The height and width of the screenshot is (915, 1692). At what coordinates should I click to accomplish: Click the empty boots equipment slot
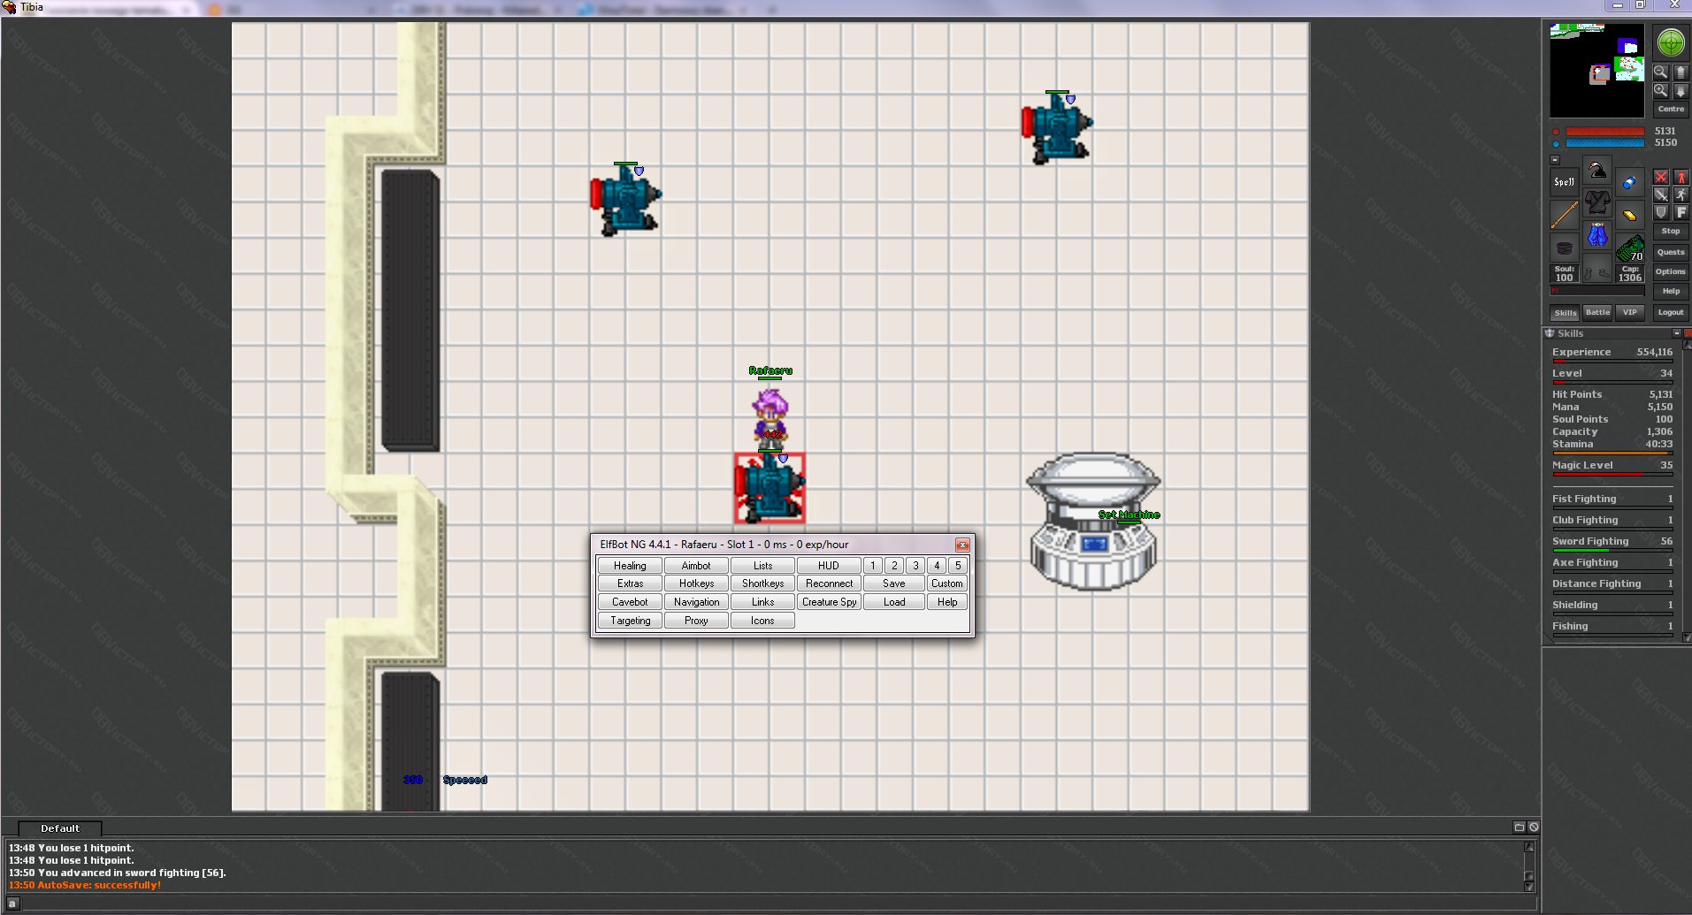(x=1597, y=268)
